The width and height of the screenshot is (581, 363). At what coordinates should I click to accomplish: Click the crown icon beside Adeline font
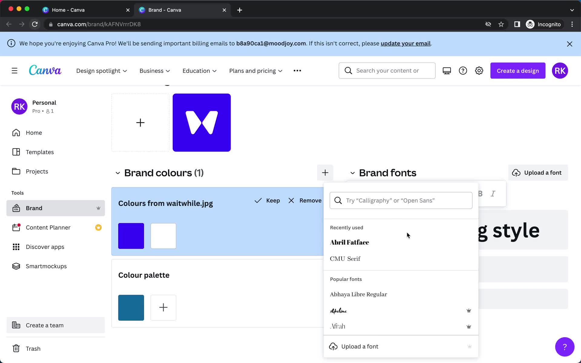click(x=469, y=310)
